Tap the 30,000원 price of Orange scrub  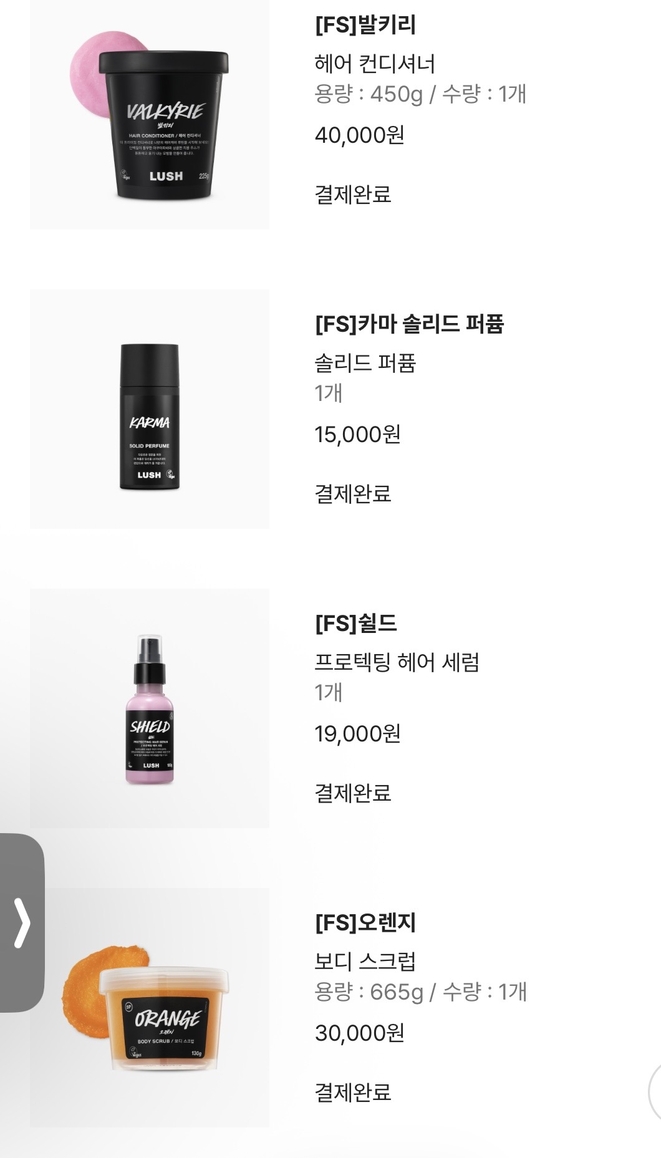click(x=360, y=1033)
